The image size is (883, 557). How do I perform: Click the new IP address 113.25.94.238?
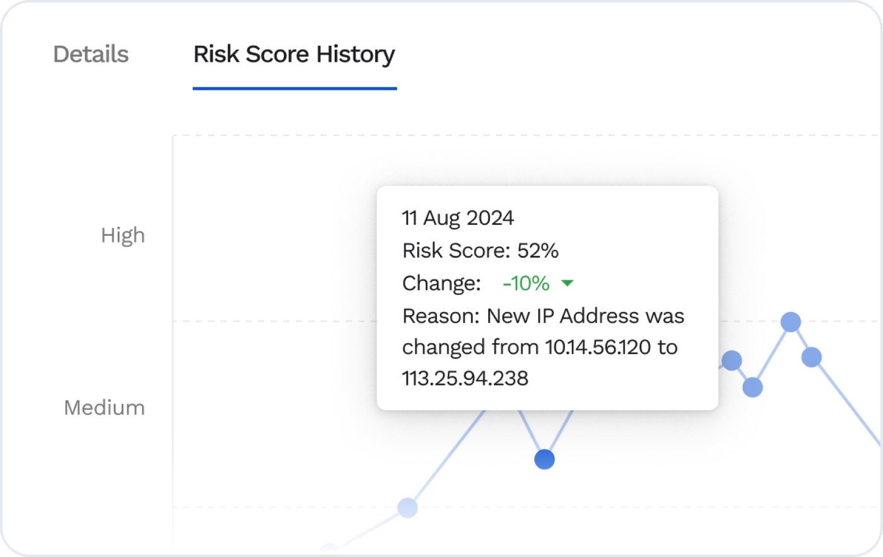tap(465, 378)
